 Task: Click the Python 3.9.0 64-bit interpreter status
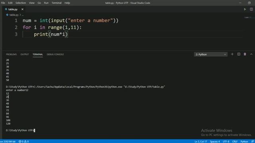point(8,141)
